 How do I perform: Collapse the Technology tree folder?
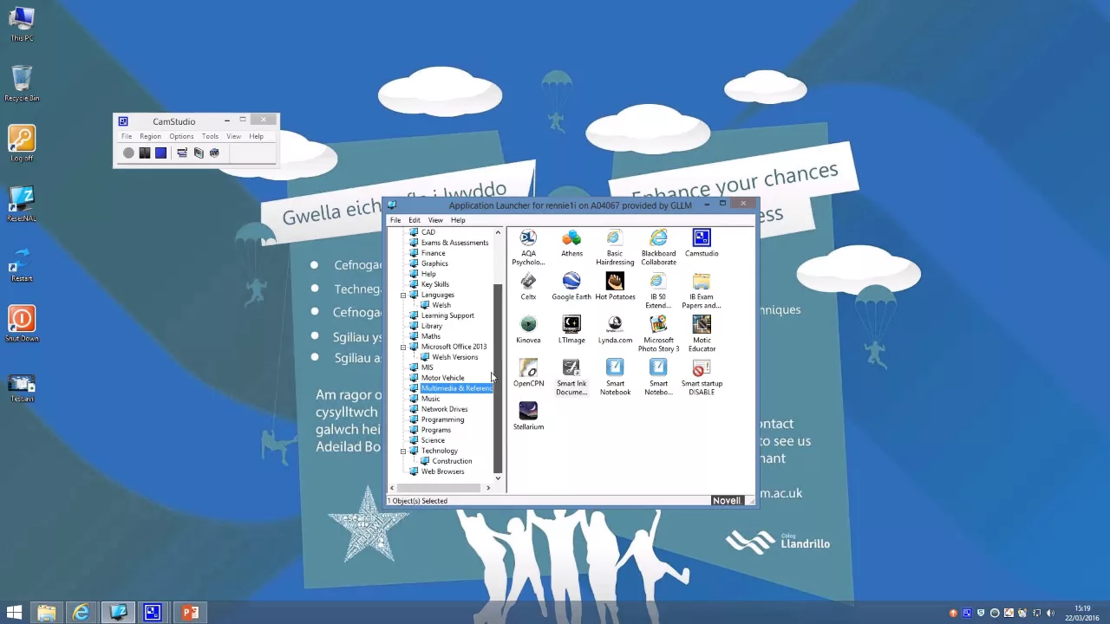point(403,451)
